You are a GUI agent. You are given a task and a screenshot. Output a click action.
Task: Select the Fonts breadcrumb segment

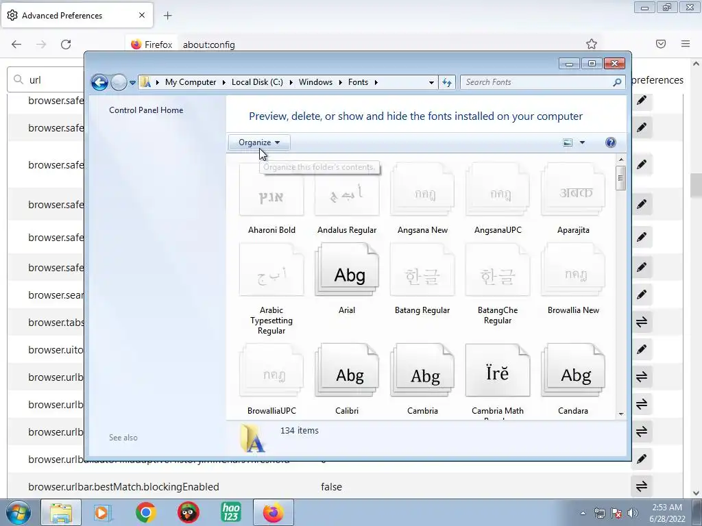358,82
